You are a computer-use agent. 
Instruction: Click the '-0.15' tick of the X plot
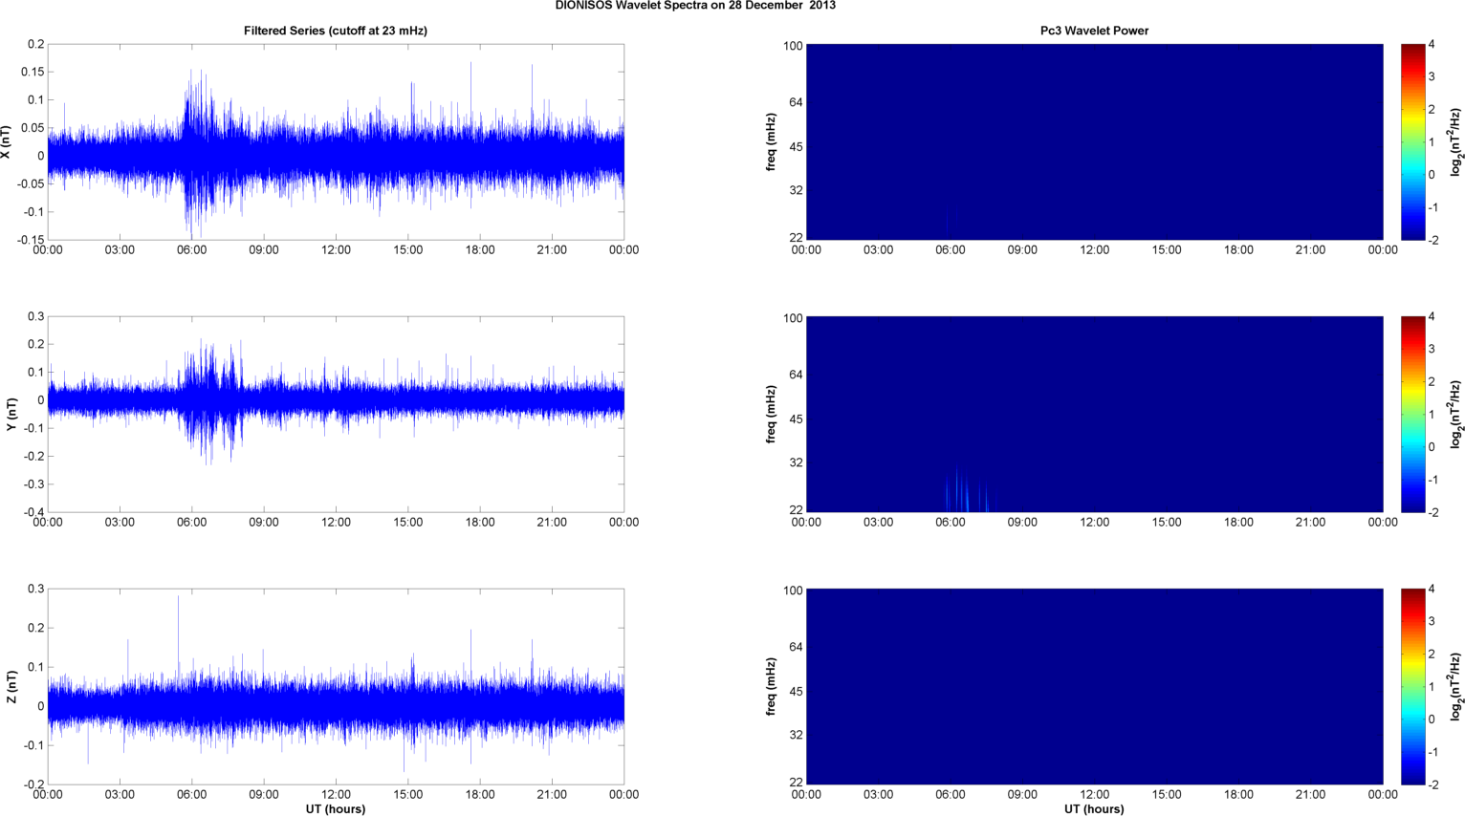pos(30,240)
